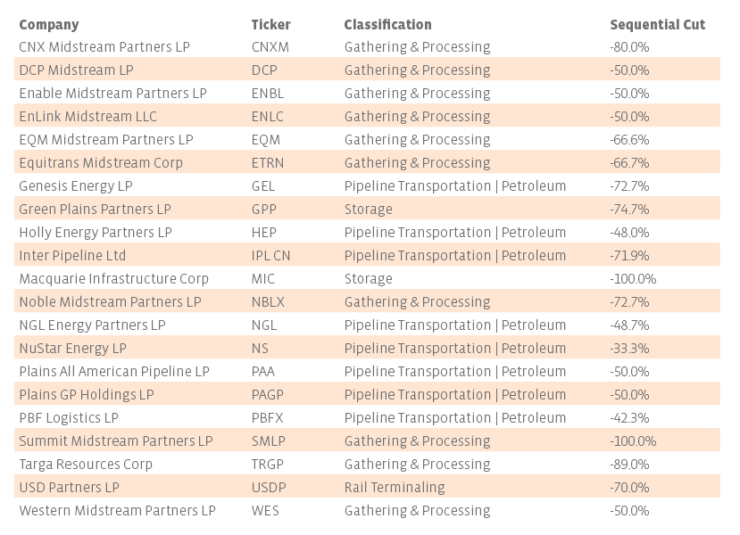The width and height of the screenshot is (740, 535).
Task: Select the CNX Midstream Partners LP cell
Action: pyautogui.click(x=104, y=47)
